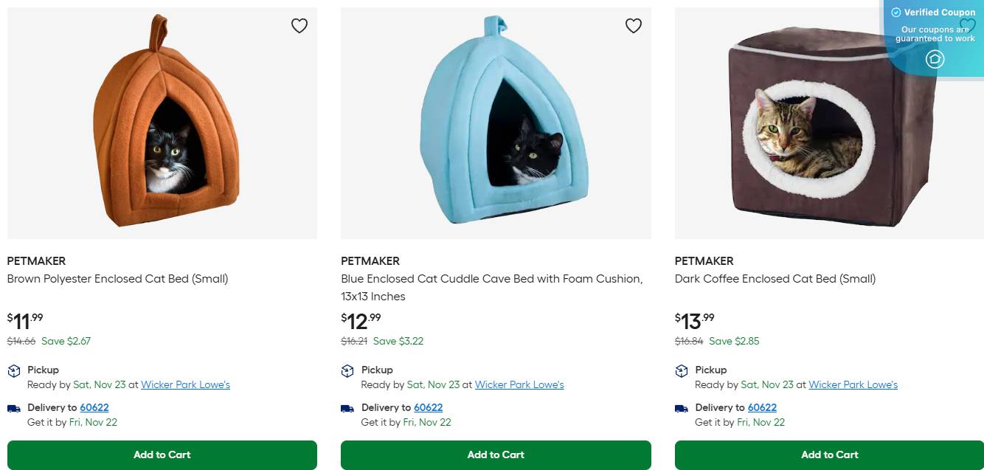
Task: Open Wicker Park Lowe's link for brown bed
Action: [x=185, y=384]
